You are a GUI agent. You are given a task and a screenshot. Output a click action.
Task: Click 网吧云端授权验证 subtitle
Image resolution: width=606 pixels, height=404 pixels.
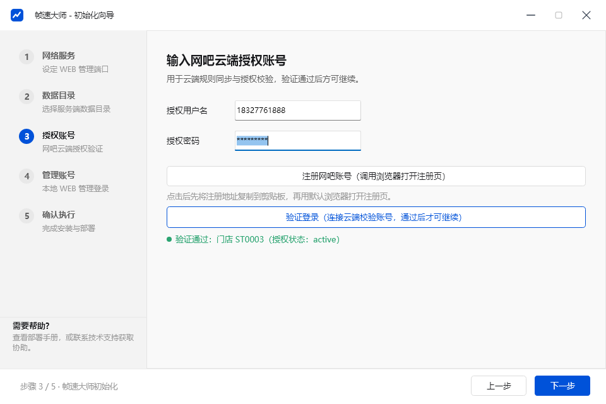(72, 149)
